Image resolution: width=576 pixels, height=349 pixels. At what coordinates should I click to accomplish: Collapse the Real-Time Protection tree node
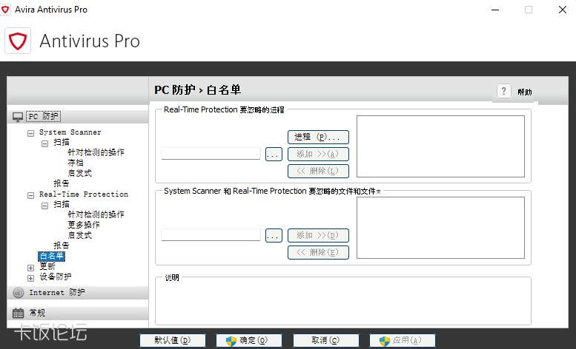(x=31, y=195)
